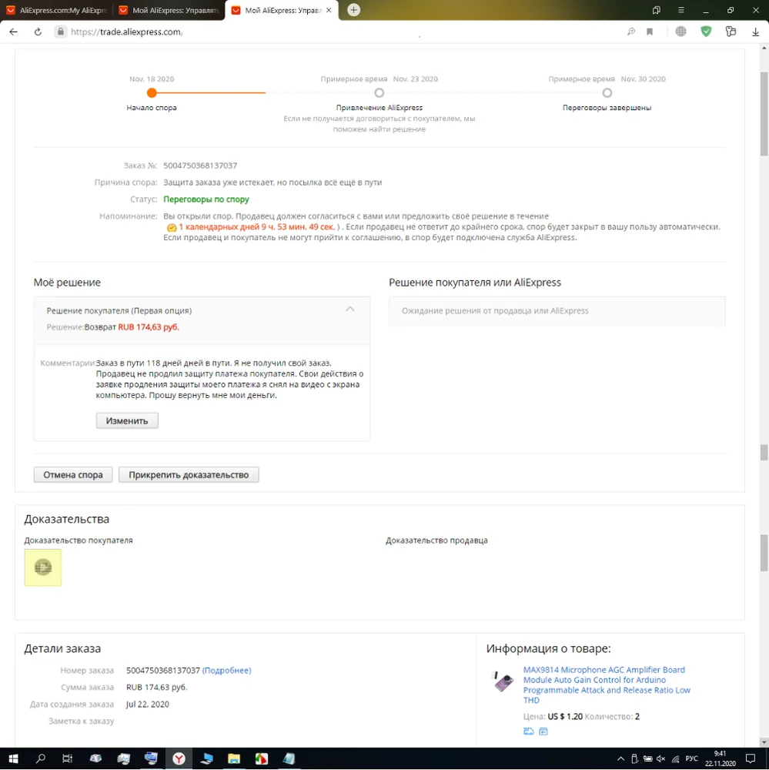
Task: Open the browser hamburger menu
Action: click(x=680, y=10)
